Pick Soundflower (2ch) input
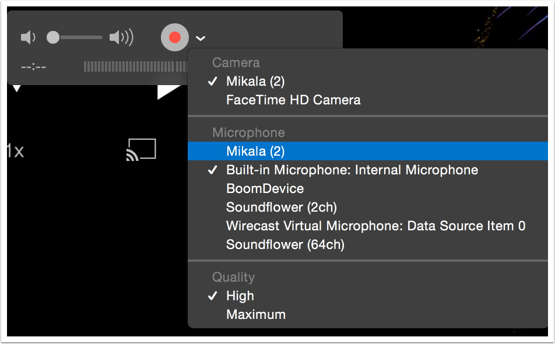 tap(282, 207)
